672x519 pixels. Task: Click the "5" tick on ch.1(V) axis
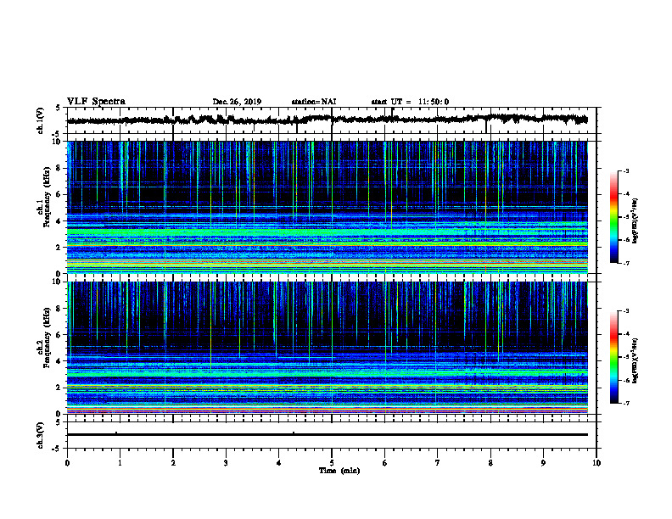pyautogui.click(x=58, y=109)
